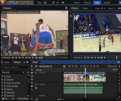Play the clip in the Trimmer
This screenshot has height=101, width=121.
tap(33, 58)
